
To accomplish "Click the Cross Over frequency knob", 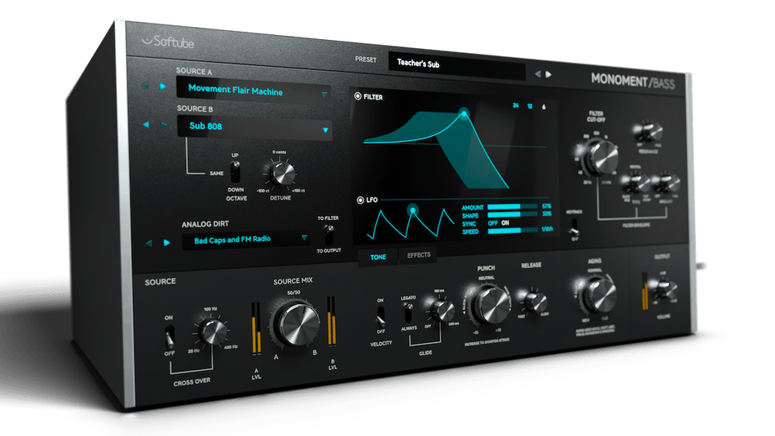I will pyautogui.click(x=213, y=331).
